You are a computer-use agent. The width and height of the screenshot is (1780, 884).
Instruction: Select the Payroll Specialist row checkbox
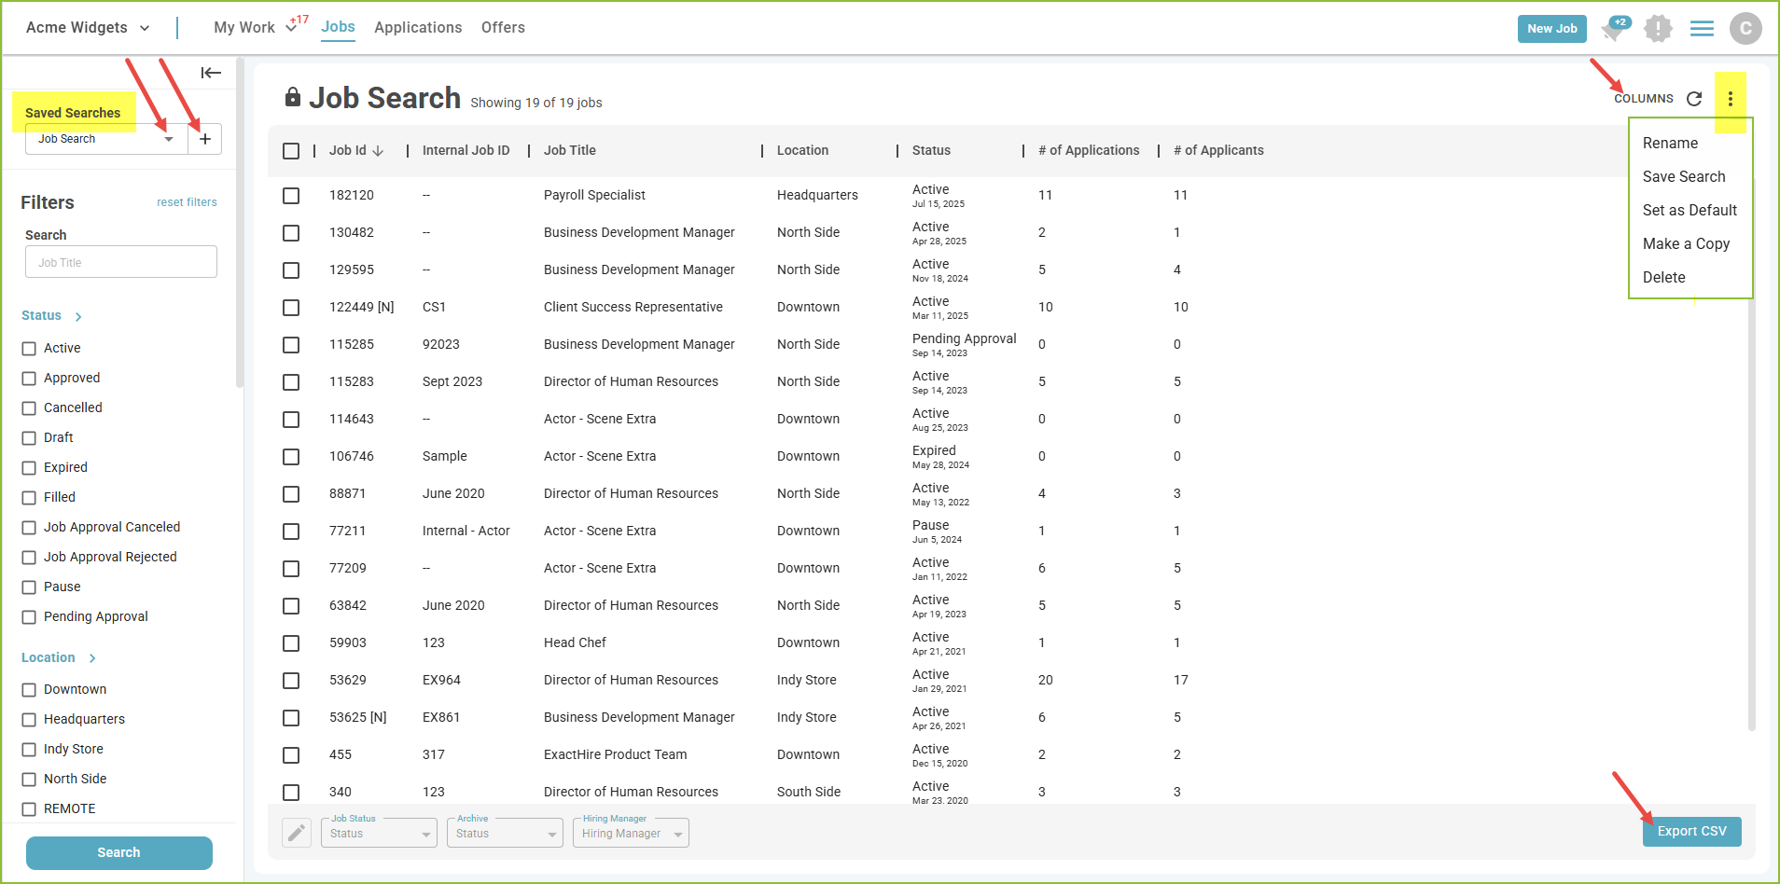coord(291,196)
